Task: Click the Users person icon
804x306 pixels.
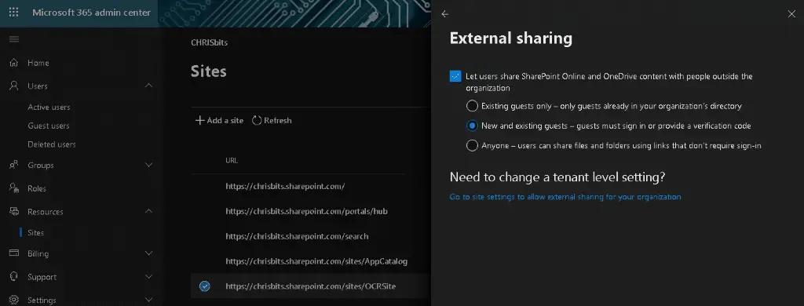Action: tap(14, 86)
